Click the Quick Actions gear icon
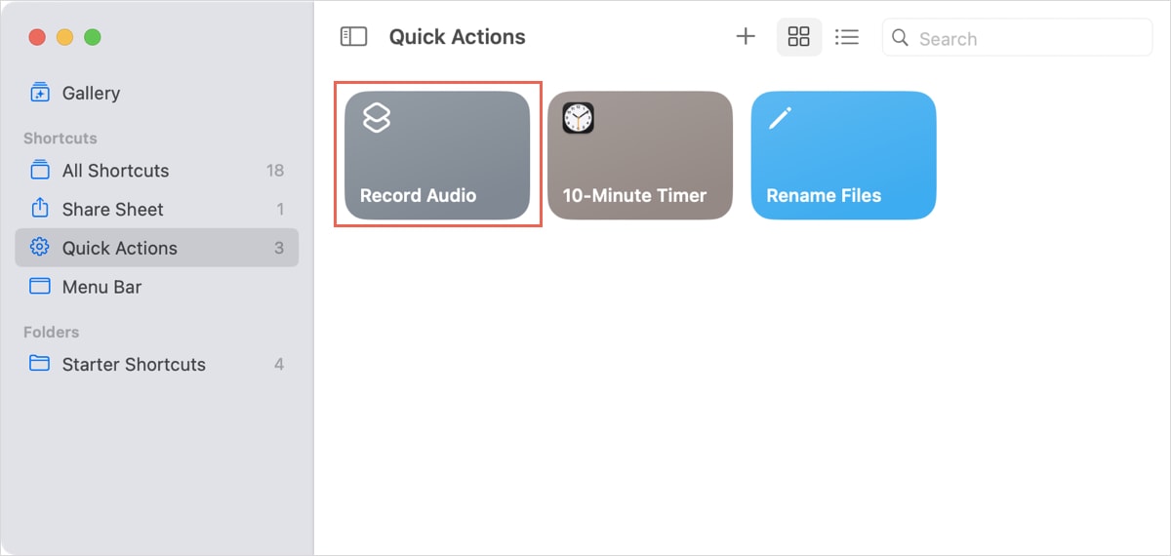The width and height of the screenshot is (1171, 556). [40, 247]
